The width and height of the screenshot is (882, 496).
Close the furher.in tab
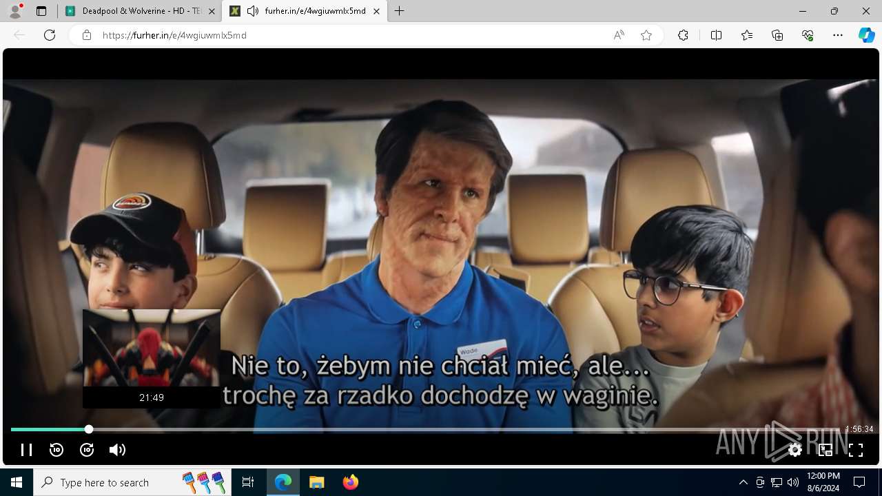[x=376, y=11]
